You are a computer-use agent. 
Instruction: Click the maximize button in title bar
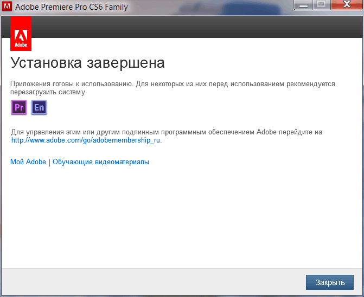click(x=321, y=5)
